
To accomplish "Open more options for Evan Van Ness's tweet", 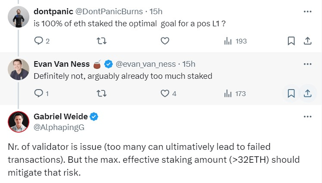I will coord(307,64).
